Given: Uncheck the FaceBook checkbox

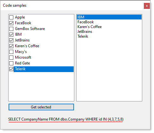Looking at the screenshot, I should (x=11, y=23).
